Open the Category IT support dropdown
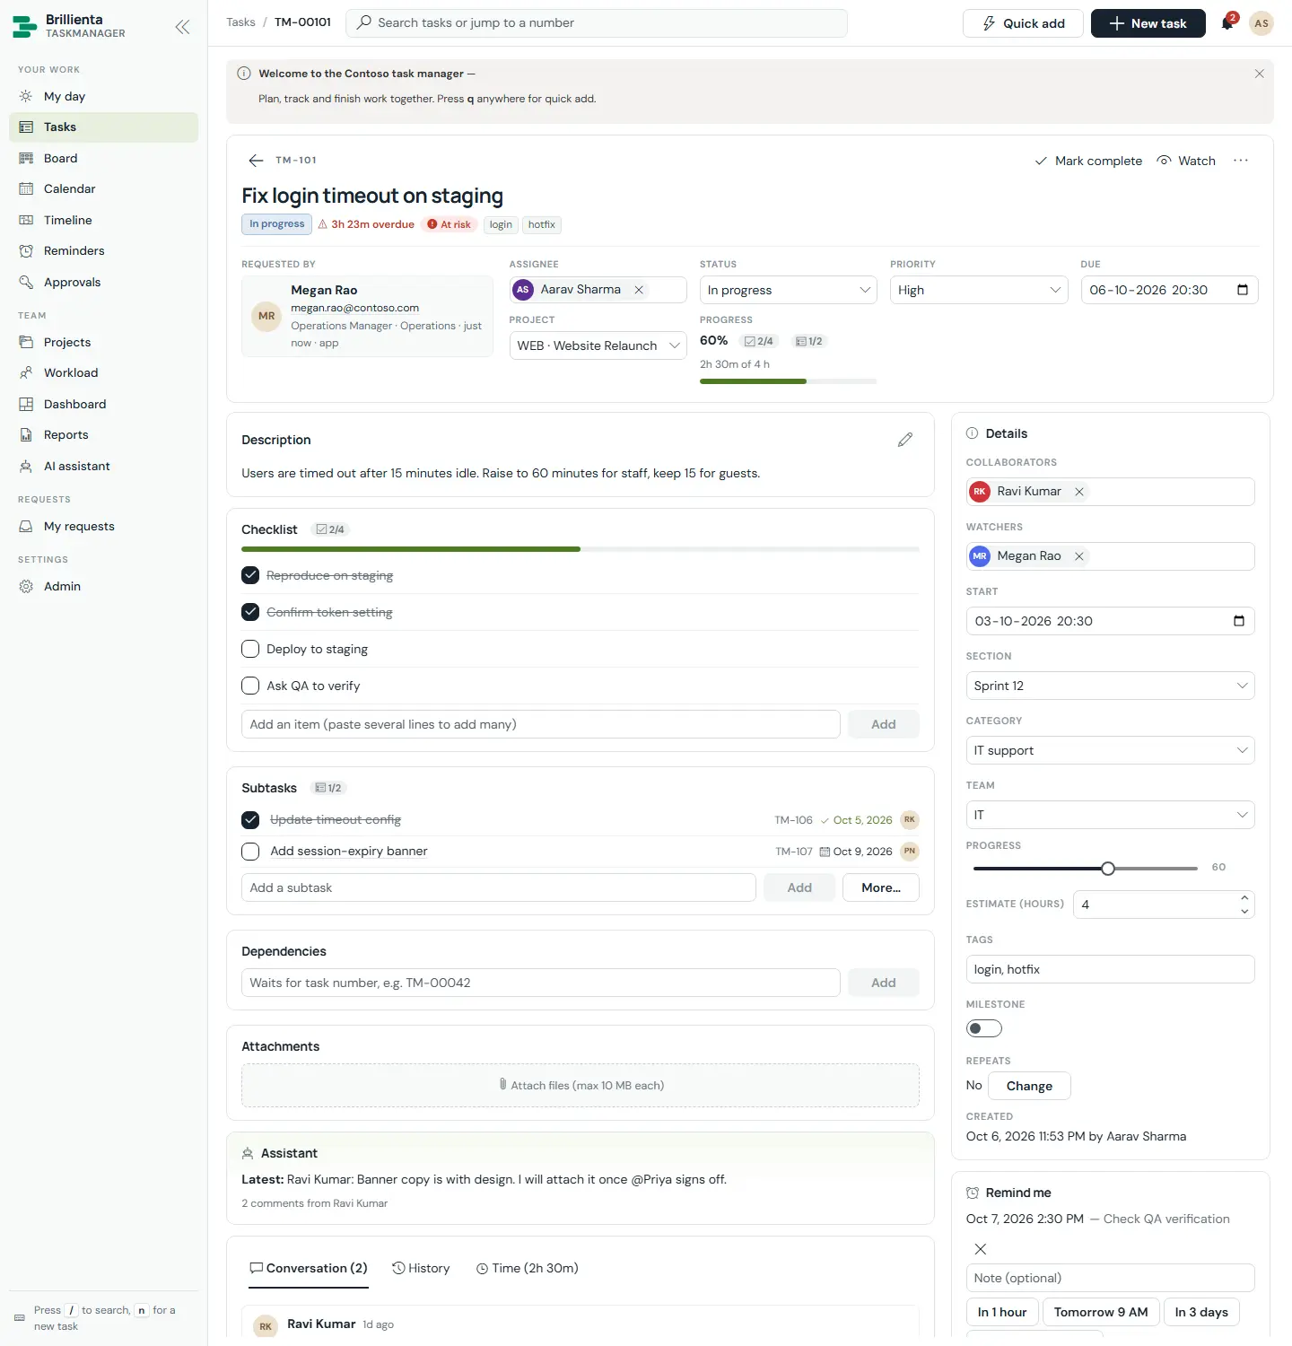The height and width of the screenshot is (1346, 1292). point(1110,750)
